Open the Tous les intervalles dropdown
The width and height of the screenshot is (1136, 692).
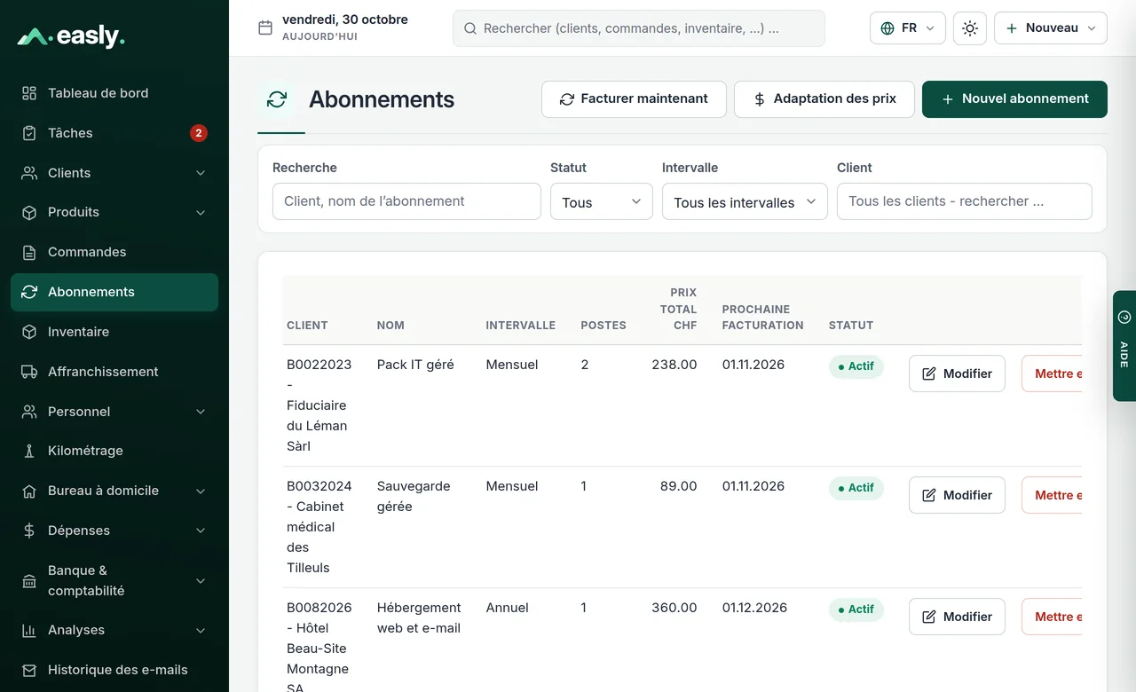[745, 201]
